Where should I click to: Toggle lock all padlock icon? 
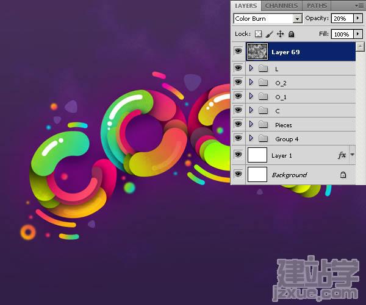[291, 34]
